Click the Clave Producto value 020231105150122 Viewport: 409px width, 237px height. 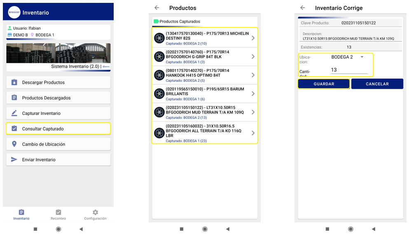point(358,23)
